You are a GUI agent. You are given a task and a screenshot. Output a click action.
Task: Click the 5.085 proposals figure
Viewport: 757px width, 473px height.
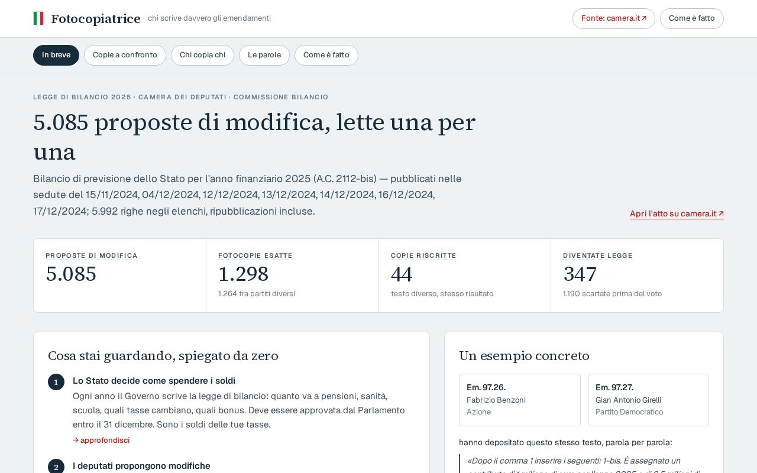tap(71, 274)
